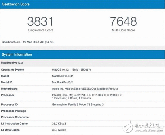The height and width of the screenshot is (135, 165).
Task: Click the Operating System label
Action: [12, 70]
